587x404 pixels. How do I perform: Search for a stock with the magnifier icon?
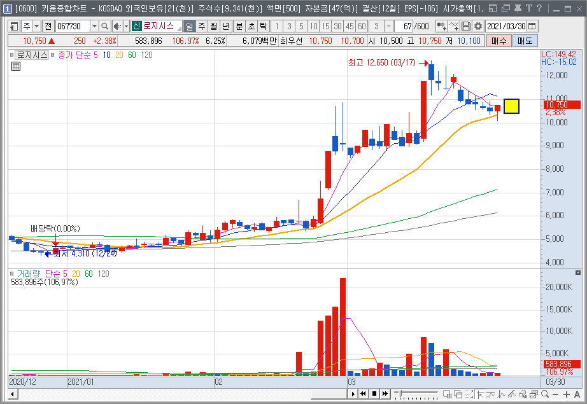[105, 26]
